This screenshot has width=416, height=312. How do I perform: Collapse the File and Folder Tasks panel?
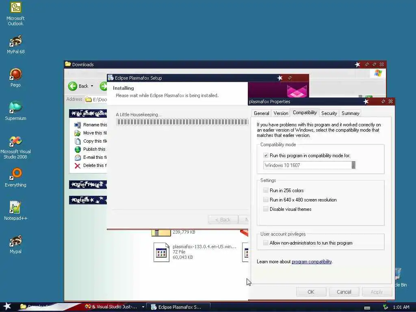click(88, 113)
